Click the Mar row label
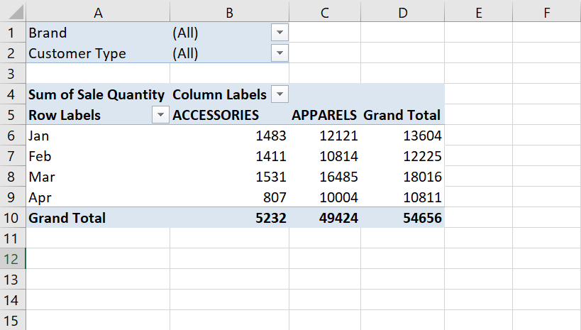The image size is (581, 330). point(98,177)
